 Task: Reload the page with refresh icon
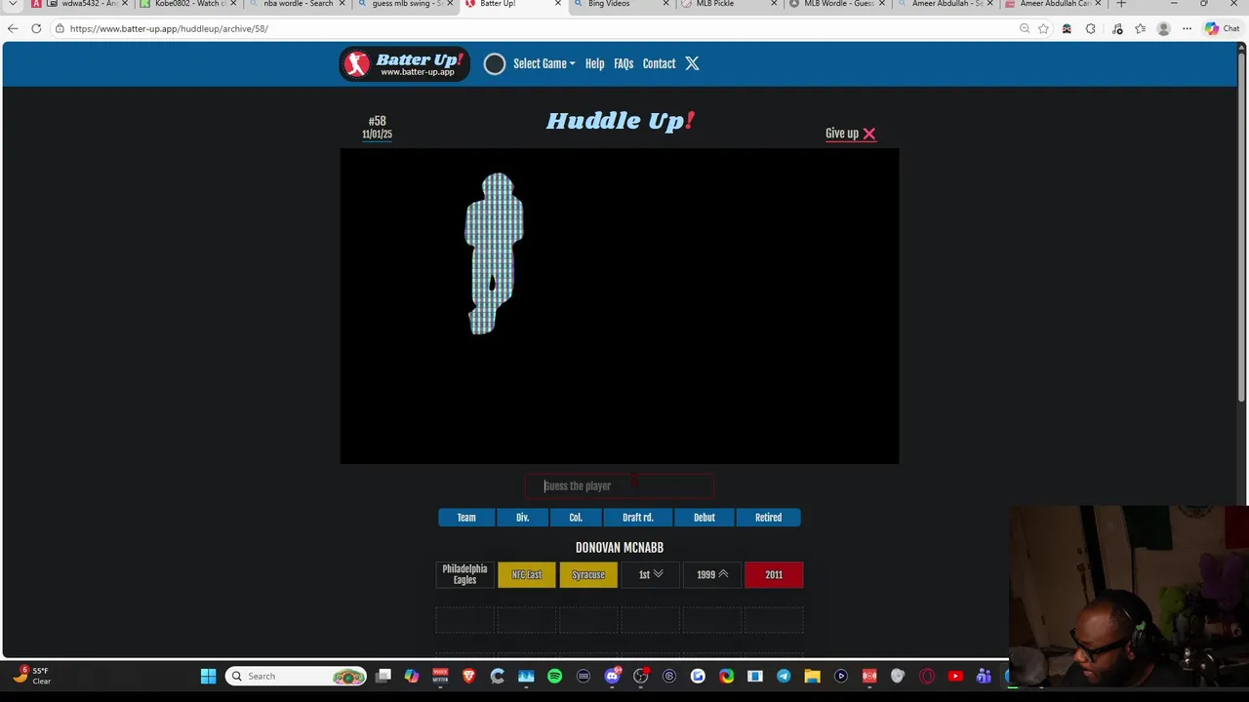[x=36, y=28]
